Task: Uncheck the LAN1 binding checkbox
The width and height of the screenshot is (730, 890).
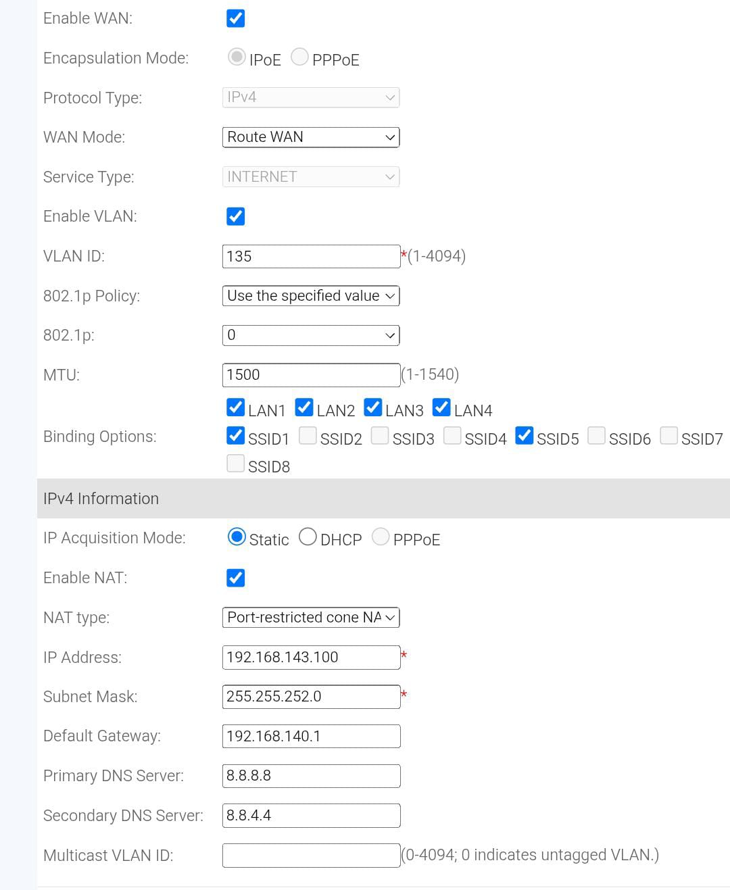Action: 235,407
